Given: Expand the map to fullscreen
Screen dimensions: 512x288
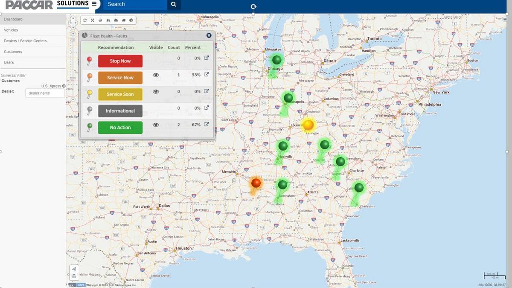Looking at the screenshot, I should [x=93, y=20].
